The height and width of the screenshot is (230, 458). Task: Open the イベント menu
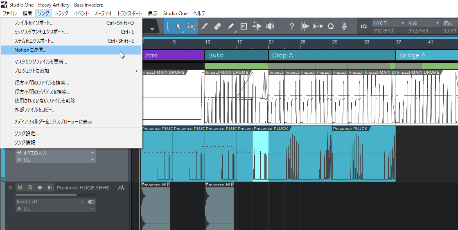coord(81,13)
